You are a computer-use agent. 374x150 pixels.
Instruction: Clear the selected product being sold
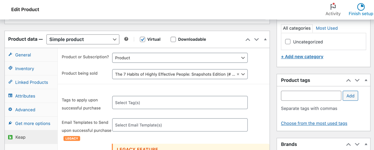click(x=238, y=74)
